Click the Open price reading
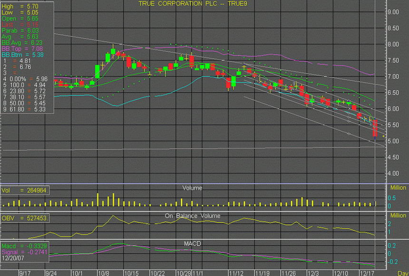 tap(20, 19)
